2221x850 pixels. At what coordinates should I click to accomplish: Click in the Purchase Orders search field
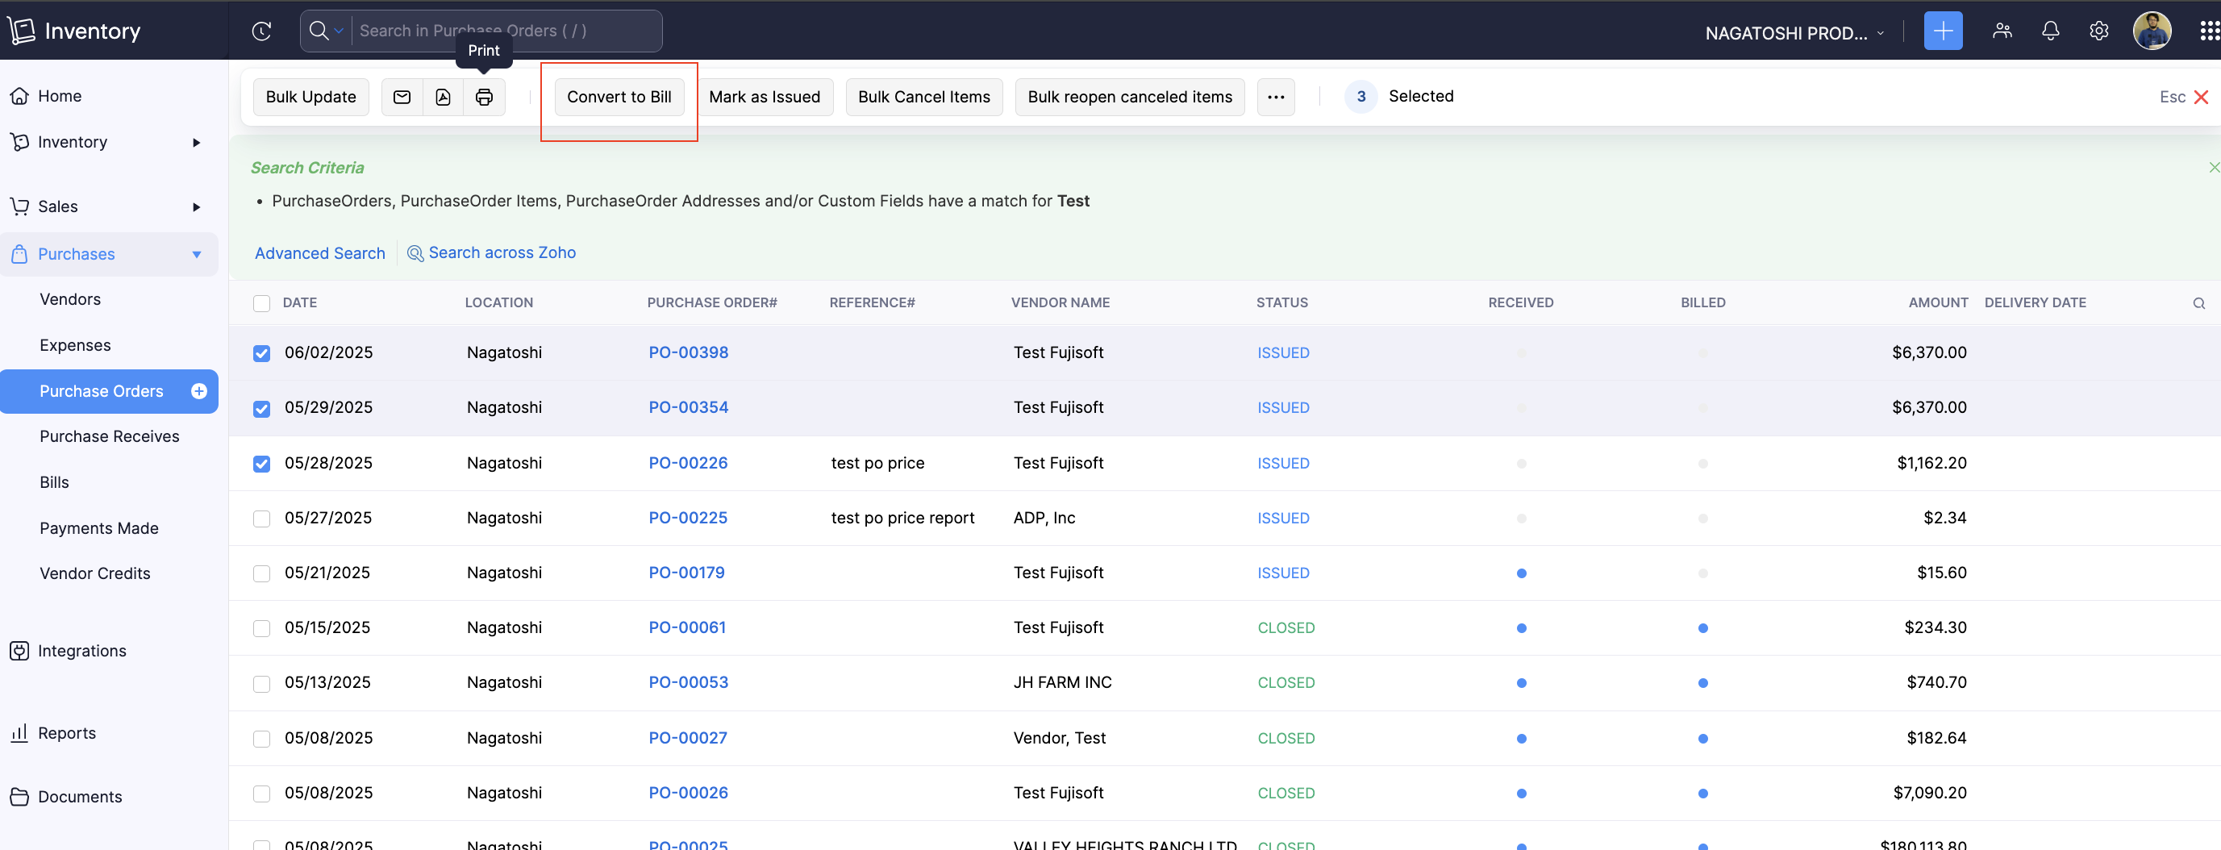[506, 31]
